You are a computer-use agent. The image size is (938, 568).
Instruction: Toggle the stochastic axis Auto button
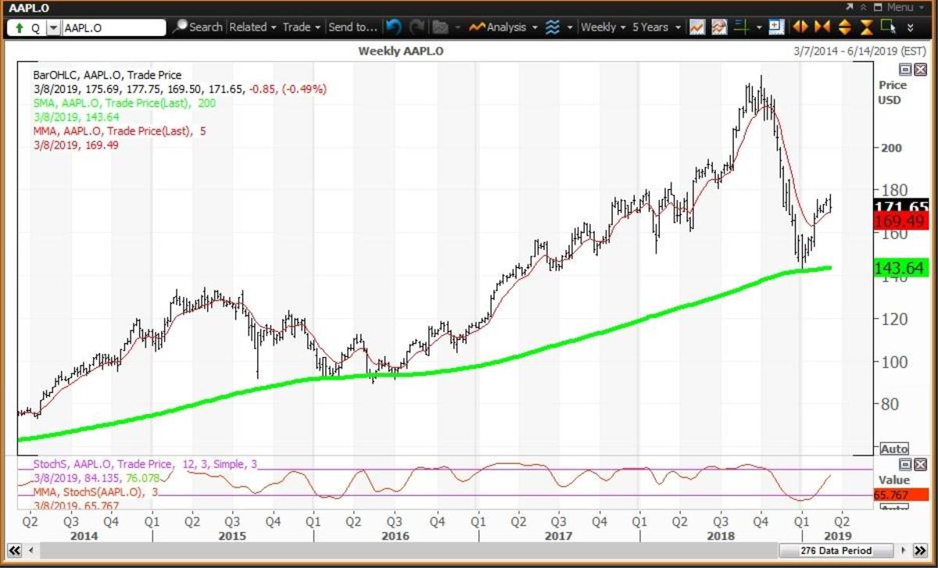(893, 507)
